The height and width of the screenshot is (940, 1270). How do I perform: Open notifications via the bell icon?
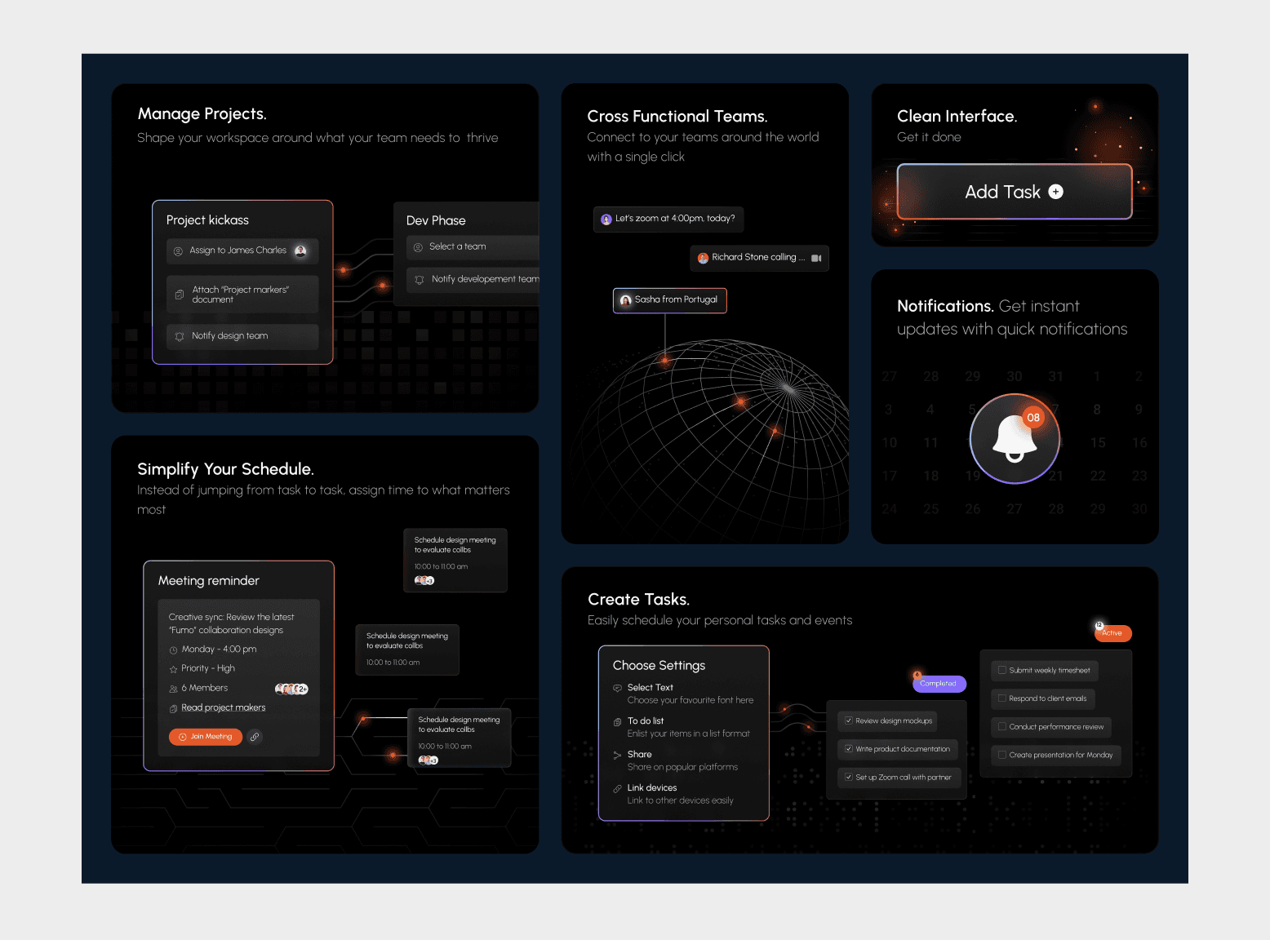coord(1015,438)
